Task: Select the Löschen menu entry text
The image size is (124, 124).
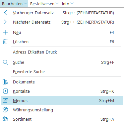Action: [x=21, y=42]
